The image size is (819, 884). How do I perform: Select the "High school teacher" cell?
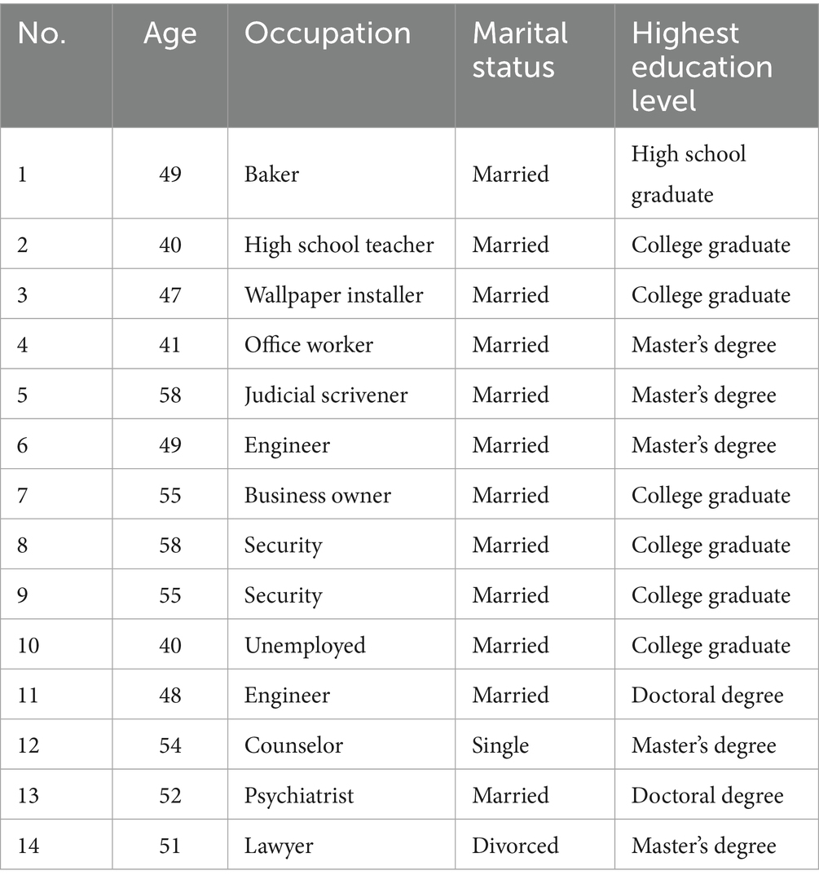point(339,245)
